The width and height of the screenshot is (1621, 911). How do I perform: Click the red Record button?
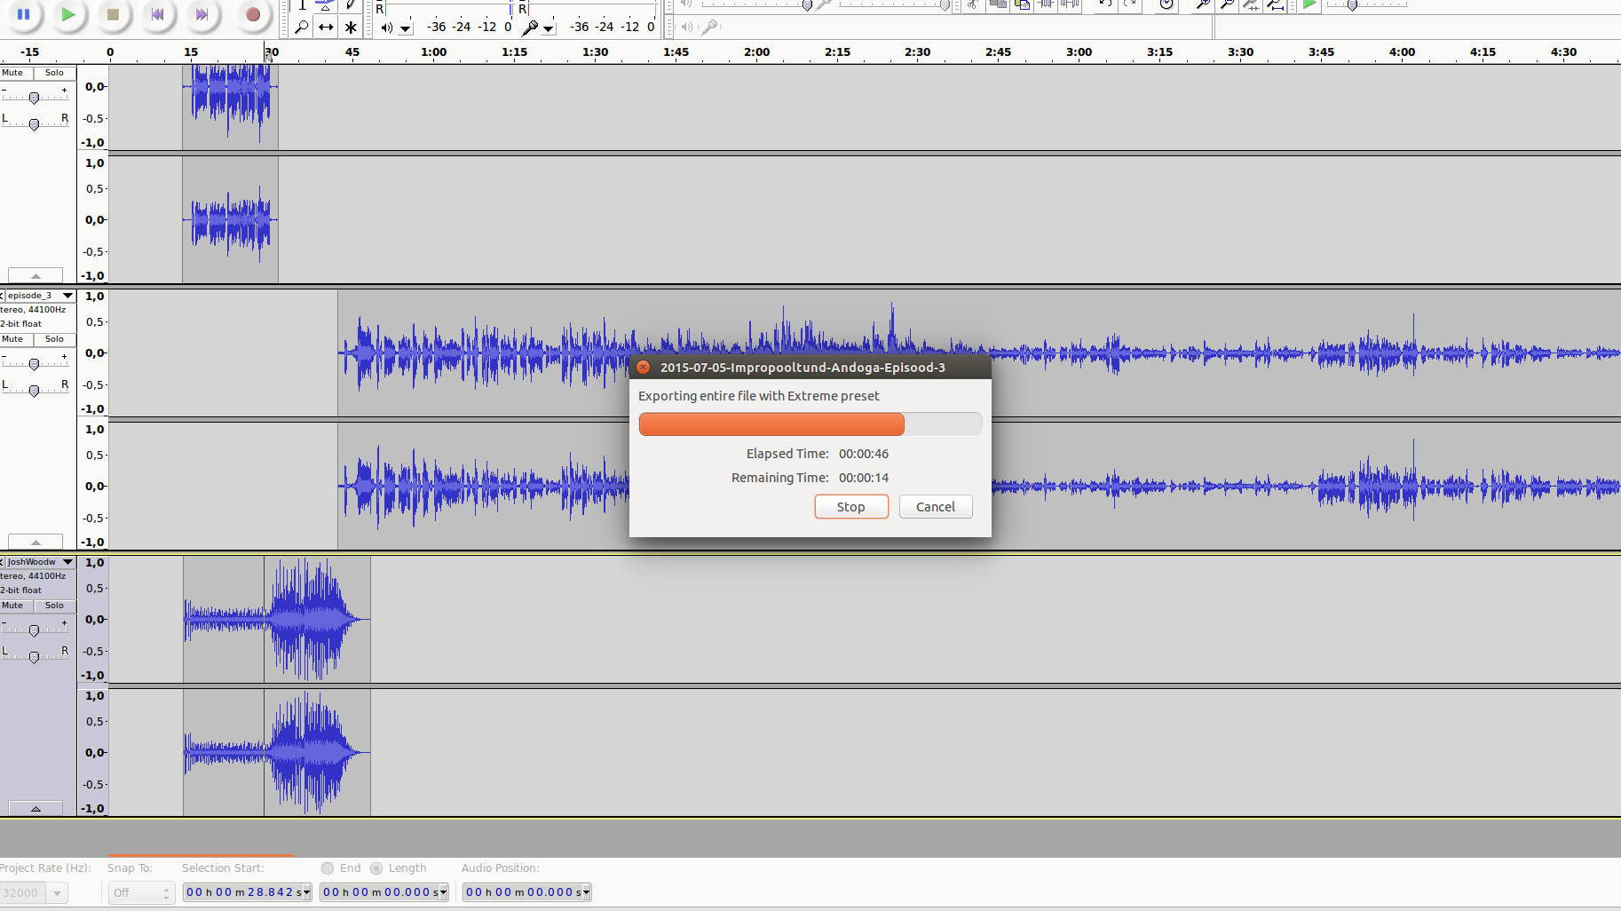pos(253,13)
